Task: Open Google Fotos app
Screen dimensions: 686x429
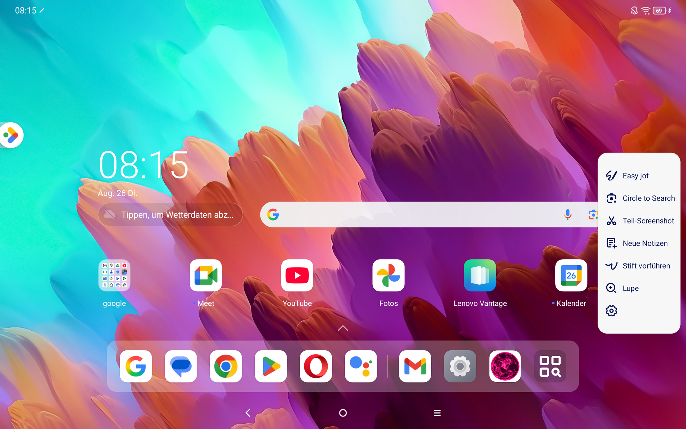Action: point(388,275)
